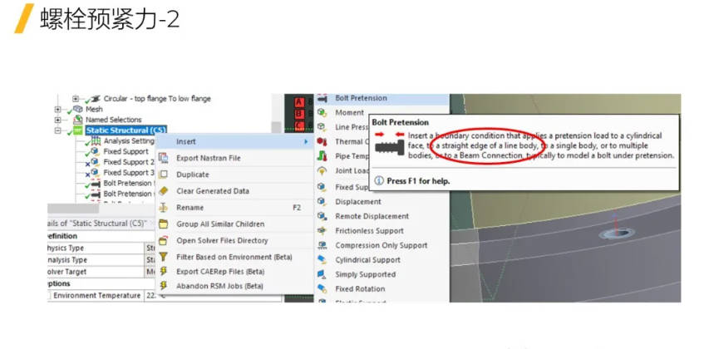Image resolution: width=704 pixels, height=349 pixels.
Task: Click the Mesh icon in tree
Action: pyautogui.click(x=78, y=109)
